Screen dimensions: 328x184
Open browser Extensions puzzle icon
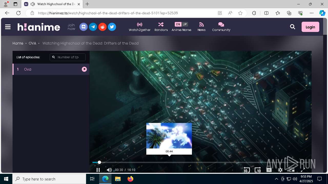point(254,13)
